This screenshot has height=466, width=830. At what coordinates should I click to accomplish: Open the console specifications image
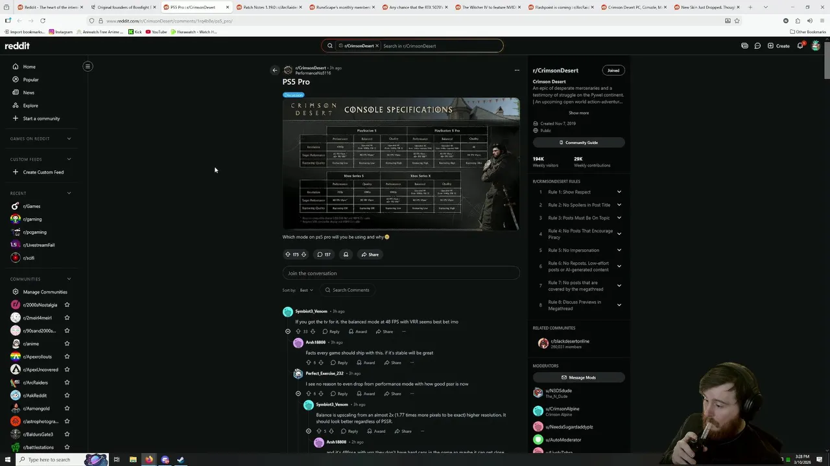pos(401,164)
